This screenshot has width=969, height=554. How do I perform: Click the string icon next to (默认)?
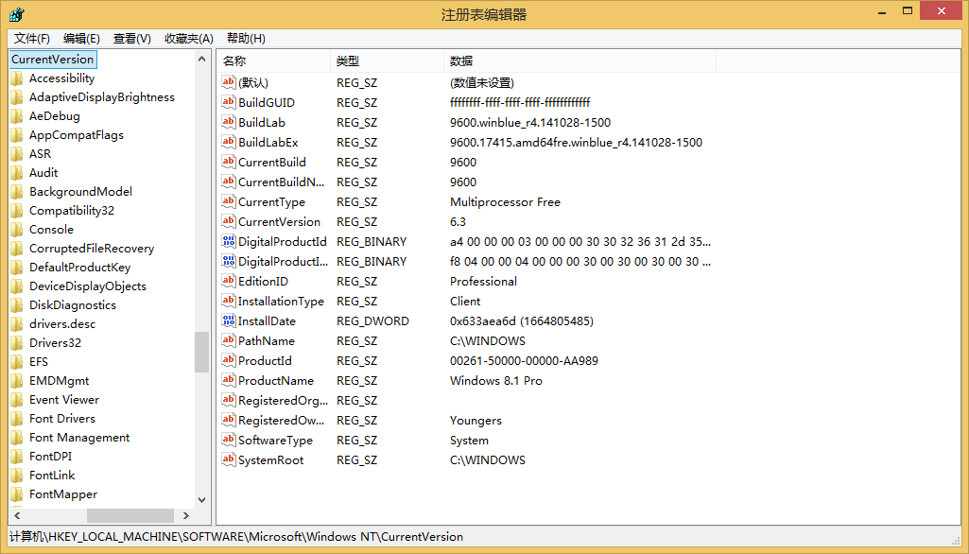pos(229,82)
